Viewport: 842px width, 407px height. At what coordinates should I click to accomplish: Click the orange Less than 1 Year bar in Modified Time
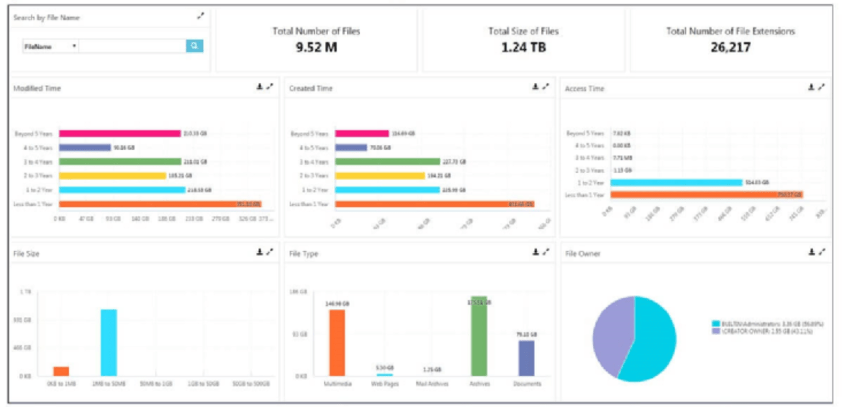[x=160, y=204]
